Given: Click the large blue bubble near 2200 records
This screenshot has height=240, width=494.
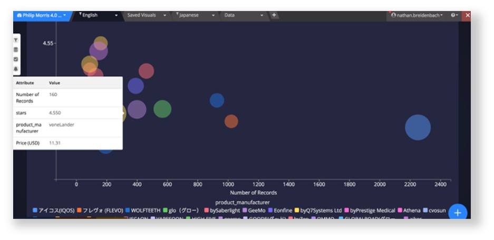Looking at the screenshot, I should click(x=418, y=127).
